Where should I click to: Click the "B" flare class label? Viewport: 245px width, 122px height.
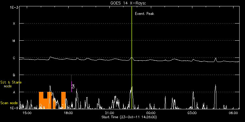click(x=14, y=75)
